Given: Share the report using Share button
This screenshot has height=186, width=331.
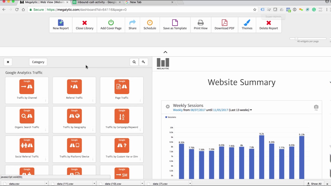Looking at the screenshot, I should (x=132, y=25).
